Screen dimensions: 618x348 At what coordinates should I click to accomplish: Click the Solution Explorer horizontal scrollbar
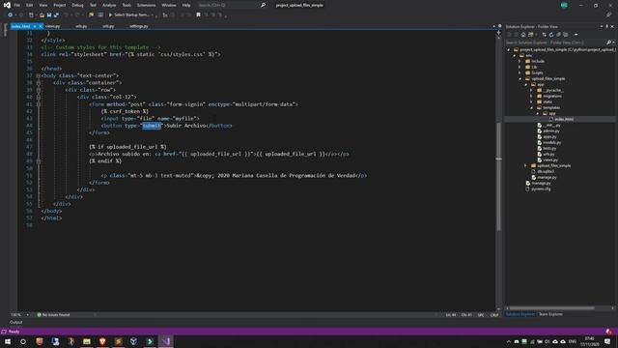click(x=551, y=308)
